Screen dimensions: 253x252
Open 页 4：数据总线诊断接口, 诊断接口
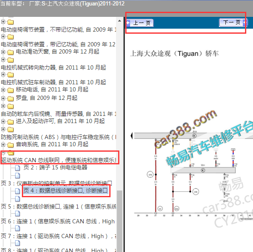(65, 190)
